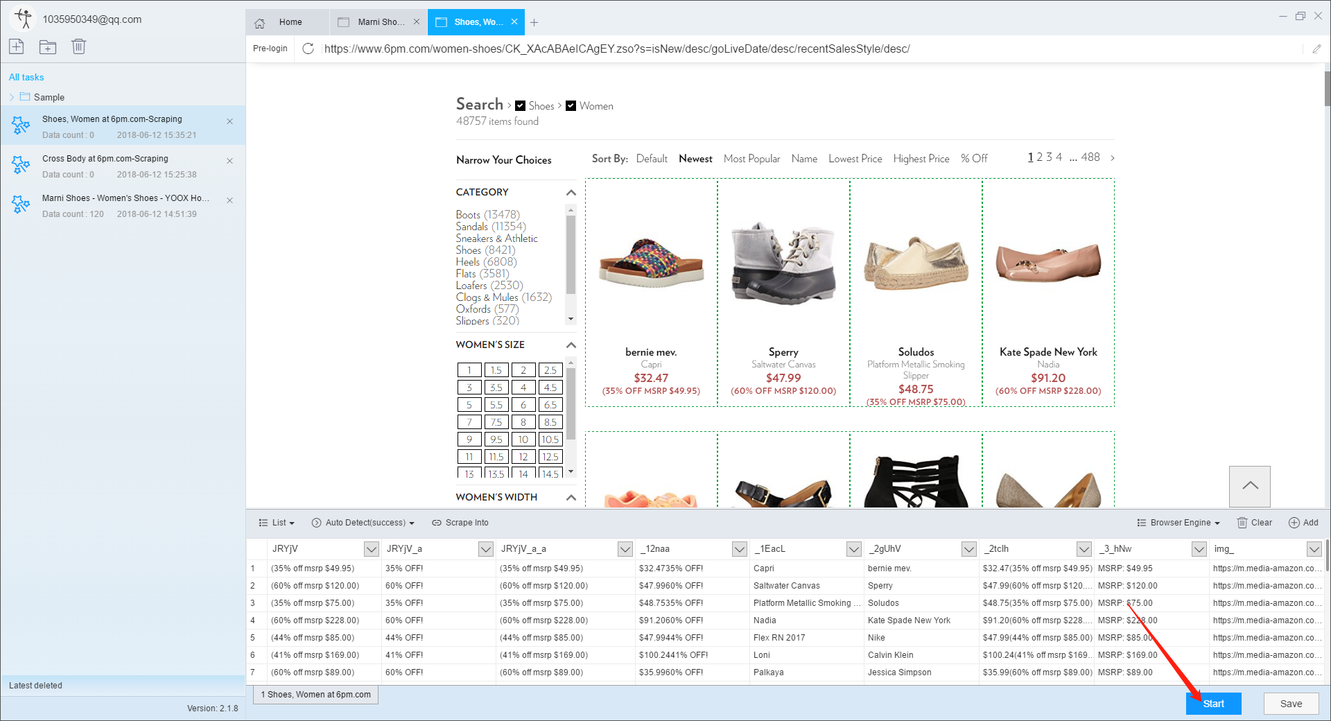Click the All tasks heading
Viewport: 1331px width, 721px height.
tap(26, 77)
